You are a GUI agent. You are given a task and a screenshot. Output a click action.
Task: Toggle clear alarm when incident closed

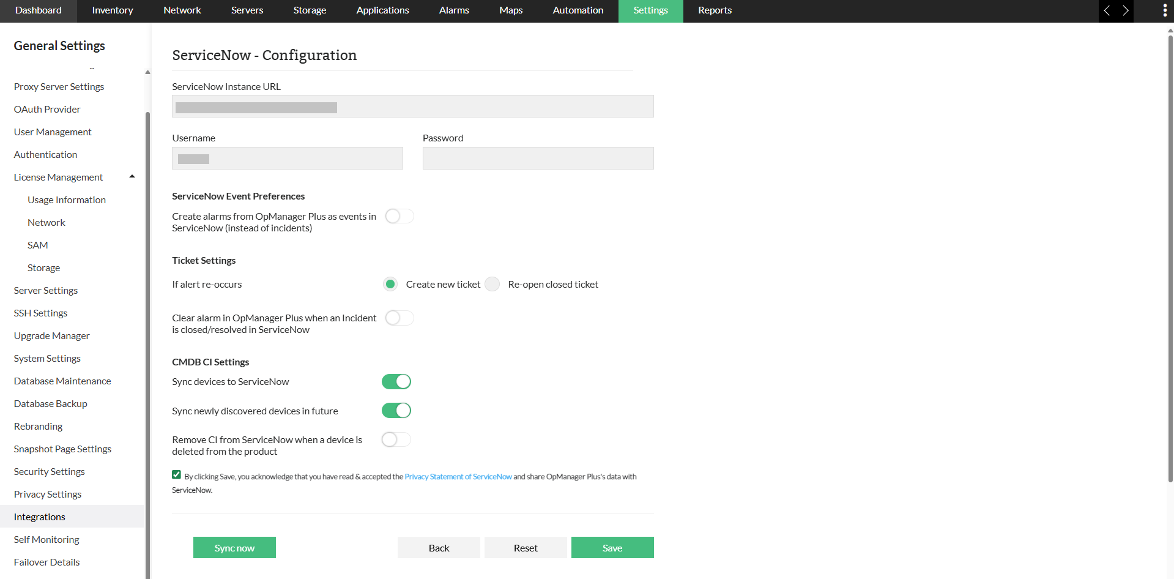pos(399,318)
